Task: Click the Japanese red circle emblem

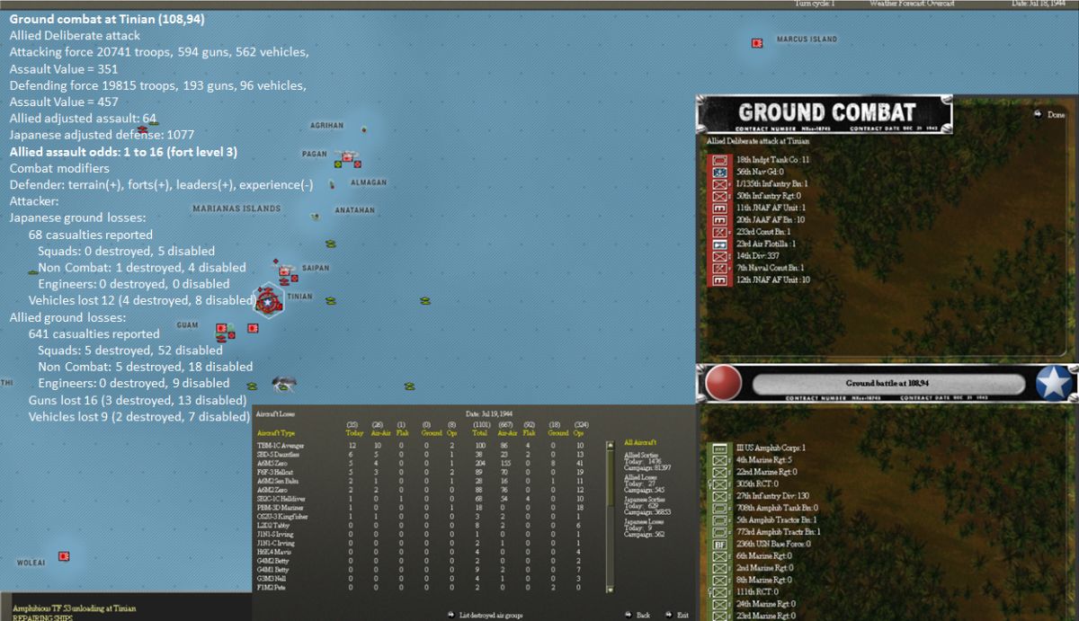Action: [723, 384]
